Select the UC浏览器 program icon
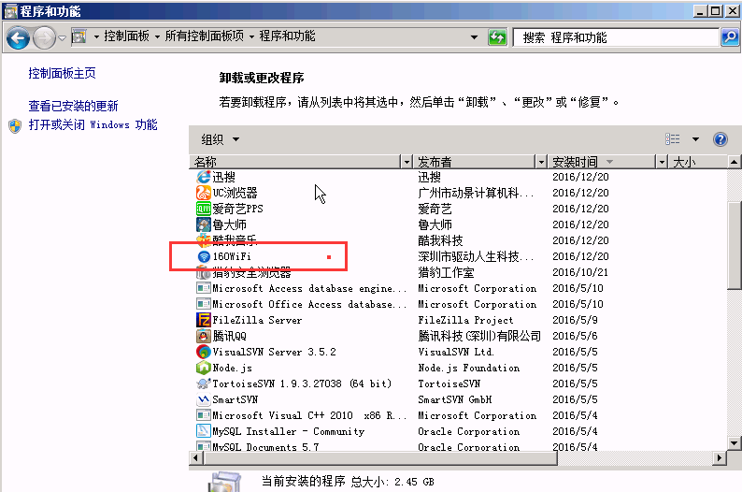This screenshot has width=742, height=492. coord(204,193)
